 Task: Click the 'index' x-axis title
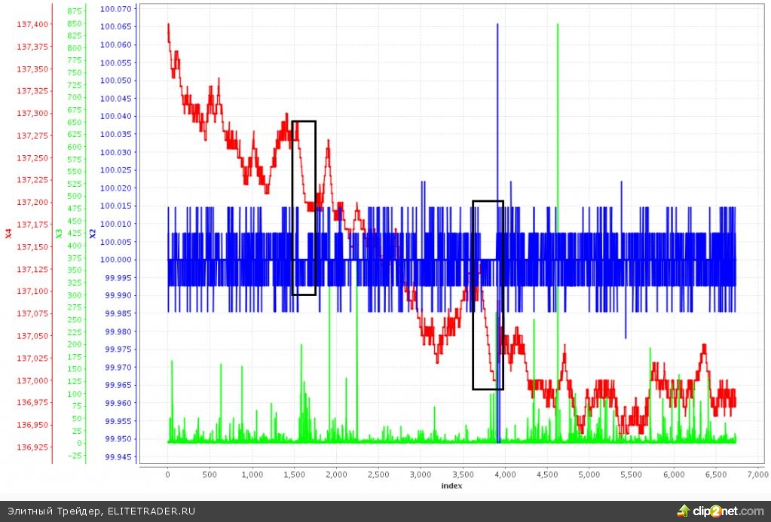click(451, 486)
